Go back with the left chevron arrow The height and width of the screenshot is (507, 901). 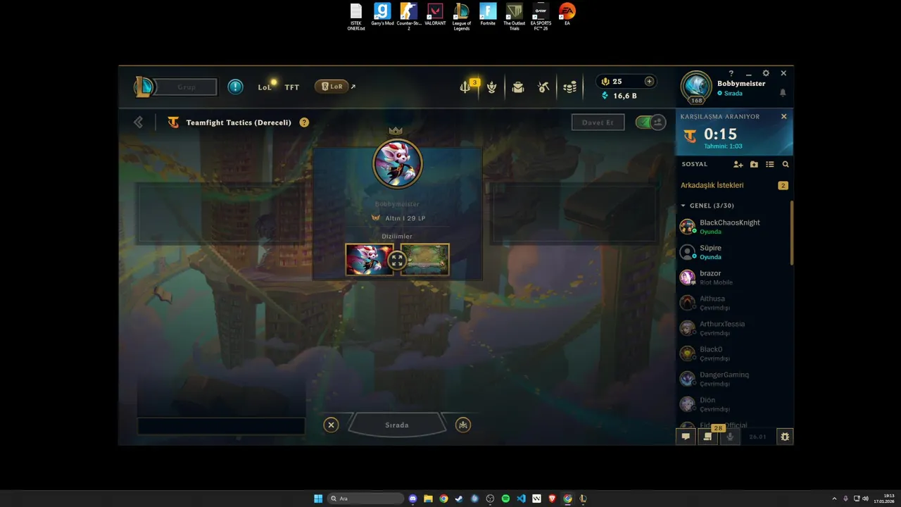point(138,123)
